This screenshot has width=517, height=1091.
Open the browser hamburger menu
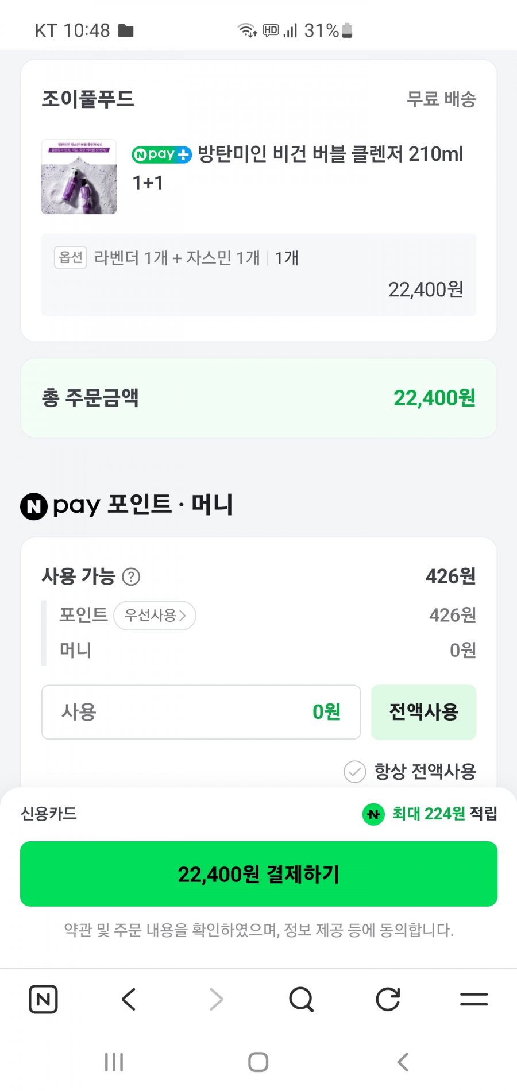[x=474, y=999]
